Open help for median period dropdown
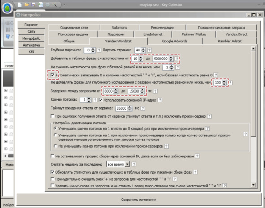This screenshot has width=265, height=208. [134, 164]
